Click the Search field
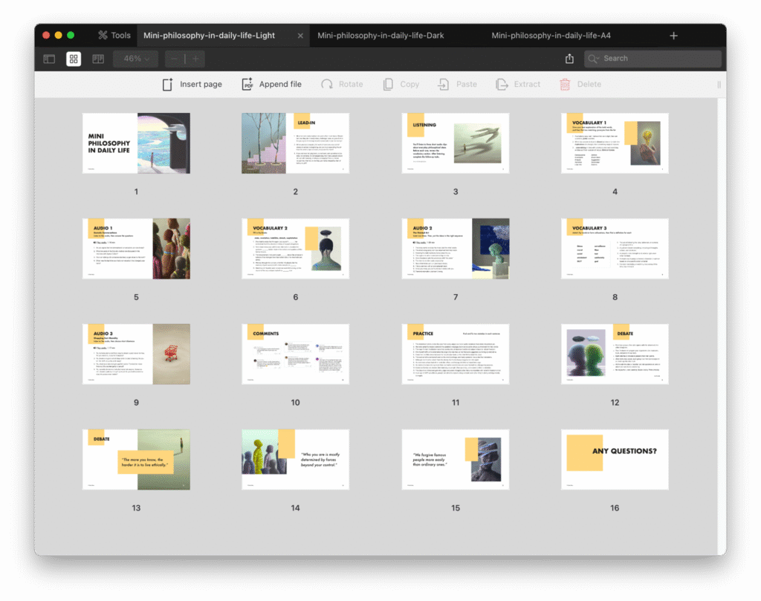 tap(652, 59)
